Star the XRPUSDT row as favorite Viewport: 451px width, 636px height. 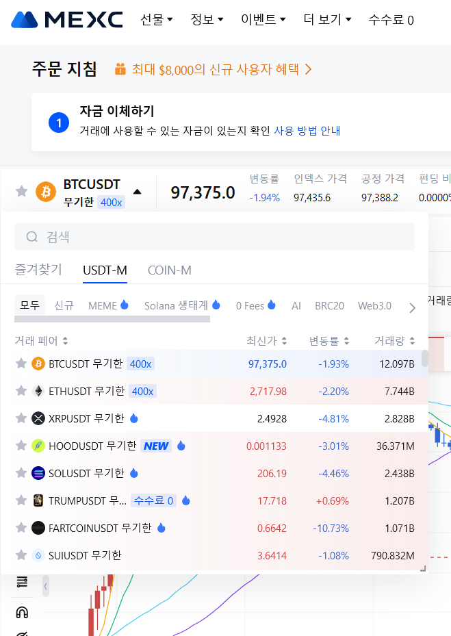click(x=21, y=418)
